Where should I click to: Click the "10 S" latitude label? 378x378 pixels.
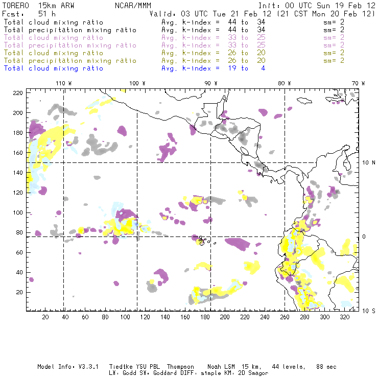[369, 311]
